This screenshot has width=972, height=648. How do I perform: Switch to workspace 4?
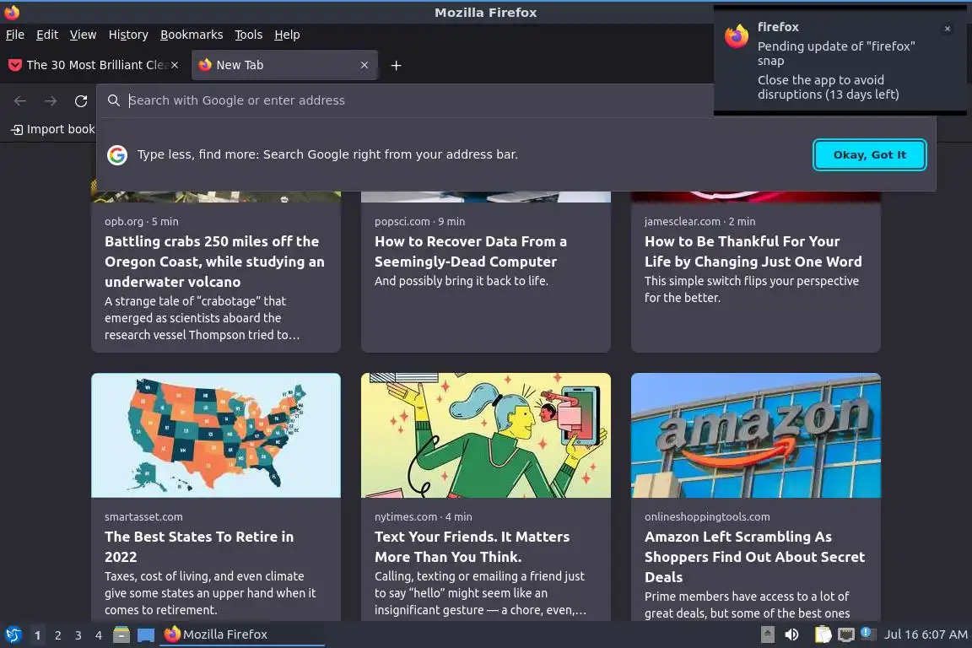(x=99, y=635)
